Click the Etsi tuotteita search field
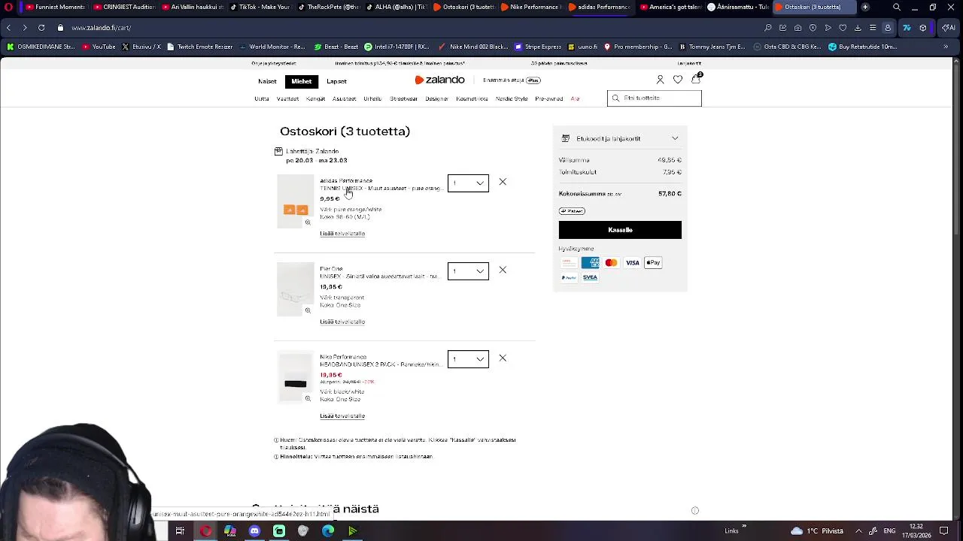 tap(655, 98)
